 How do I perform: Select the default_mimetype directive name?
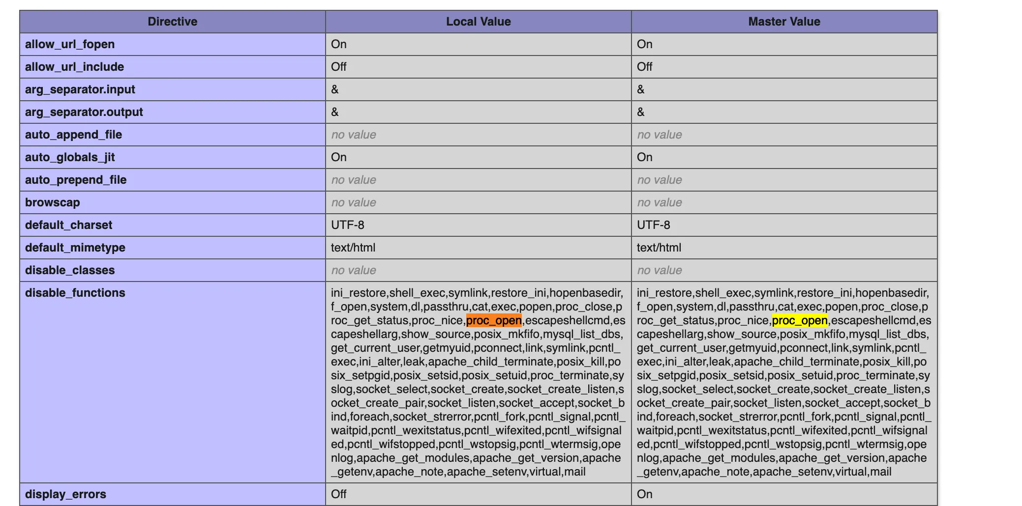75,248
